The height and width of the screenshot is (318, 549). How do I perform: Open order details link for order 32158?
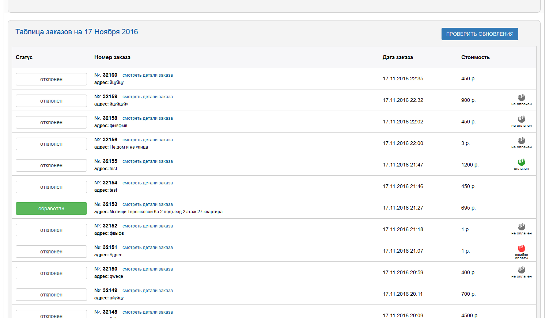[x=148, y=118]
